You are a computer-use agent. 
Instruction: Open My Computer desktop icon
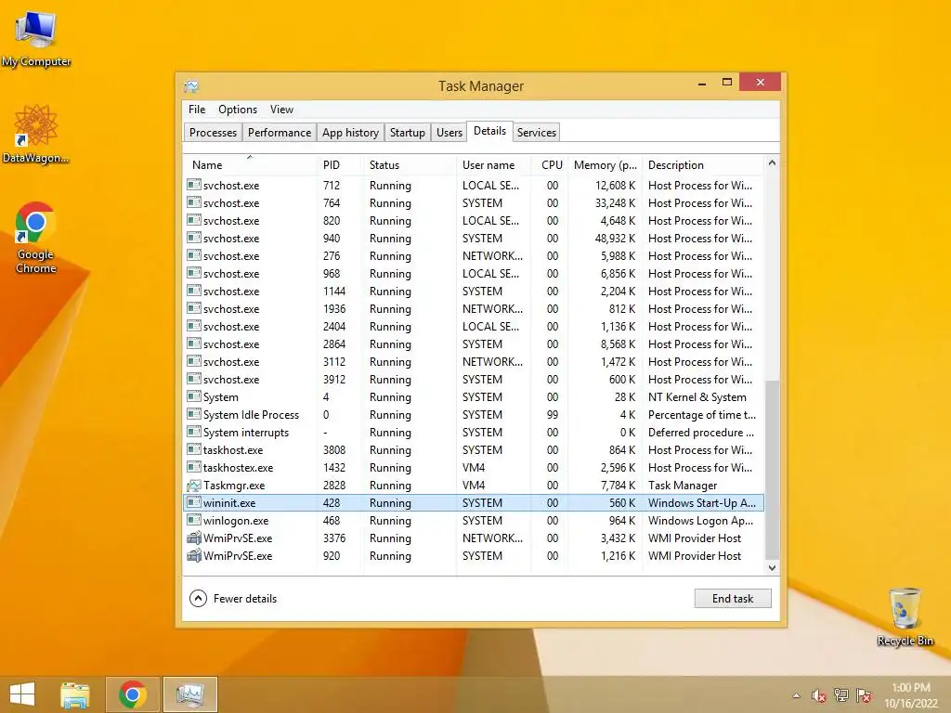pyautogui.click(x=36, y=37)
